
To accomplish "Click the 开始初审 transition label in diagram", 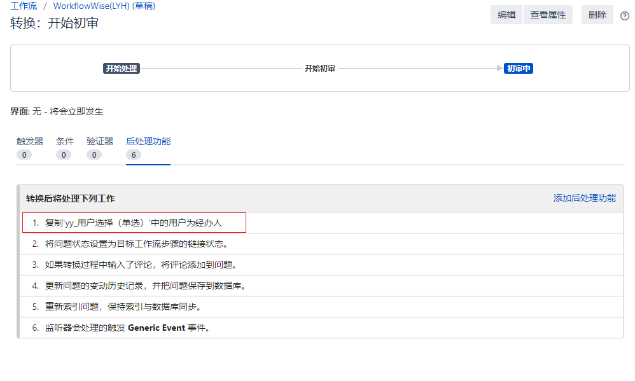I will click(x=319, y=68).
